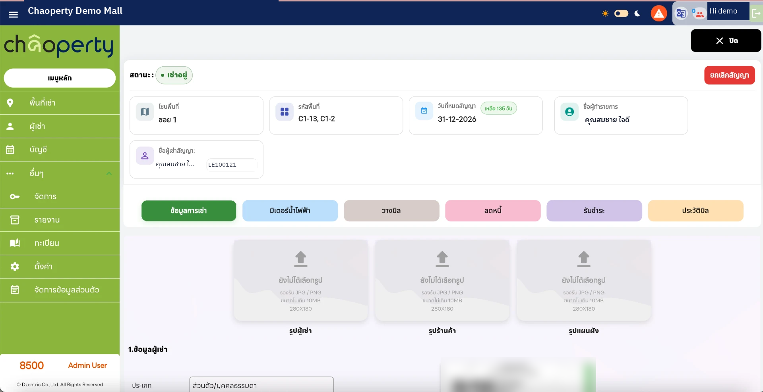
Task: Click the โซนพื้นที่ map icon
Action: 145,112
